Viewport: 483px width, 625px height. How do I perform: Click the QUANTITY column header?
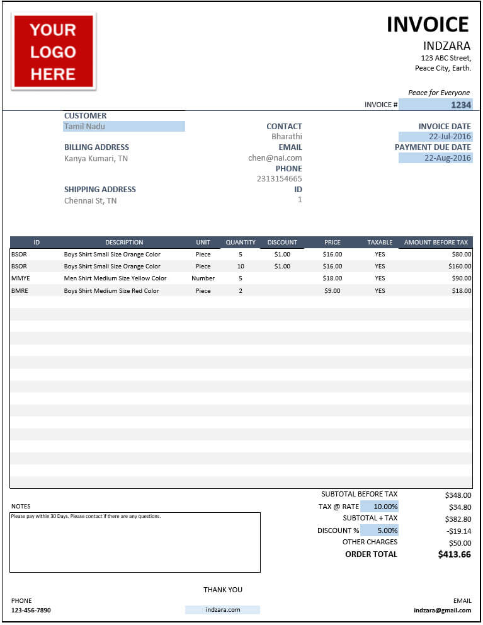[x=241, y=243]
